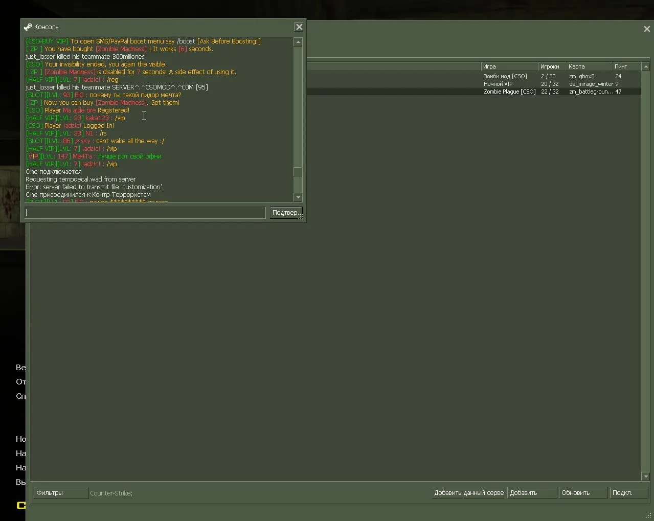
Task: Click the console scrollbar down arrow
Action: 298,197
